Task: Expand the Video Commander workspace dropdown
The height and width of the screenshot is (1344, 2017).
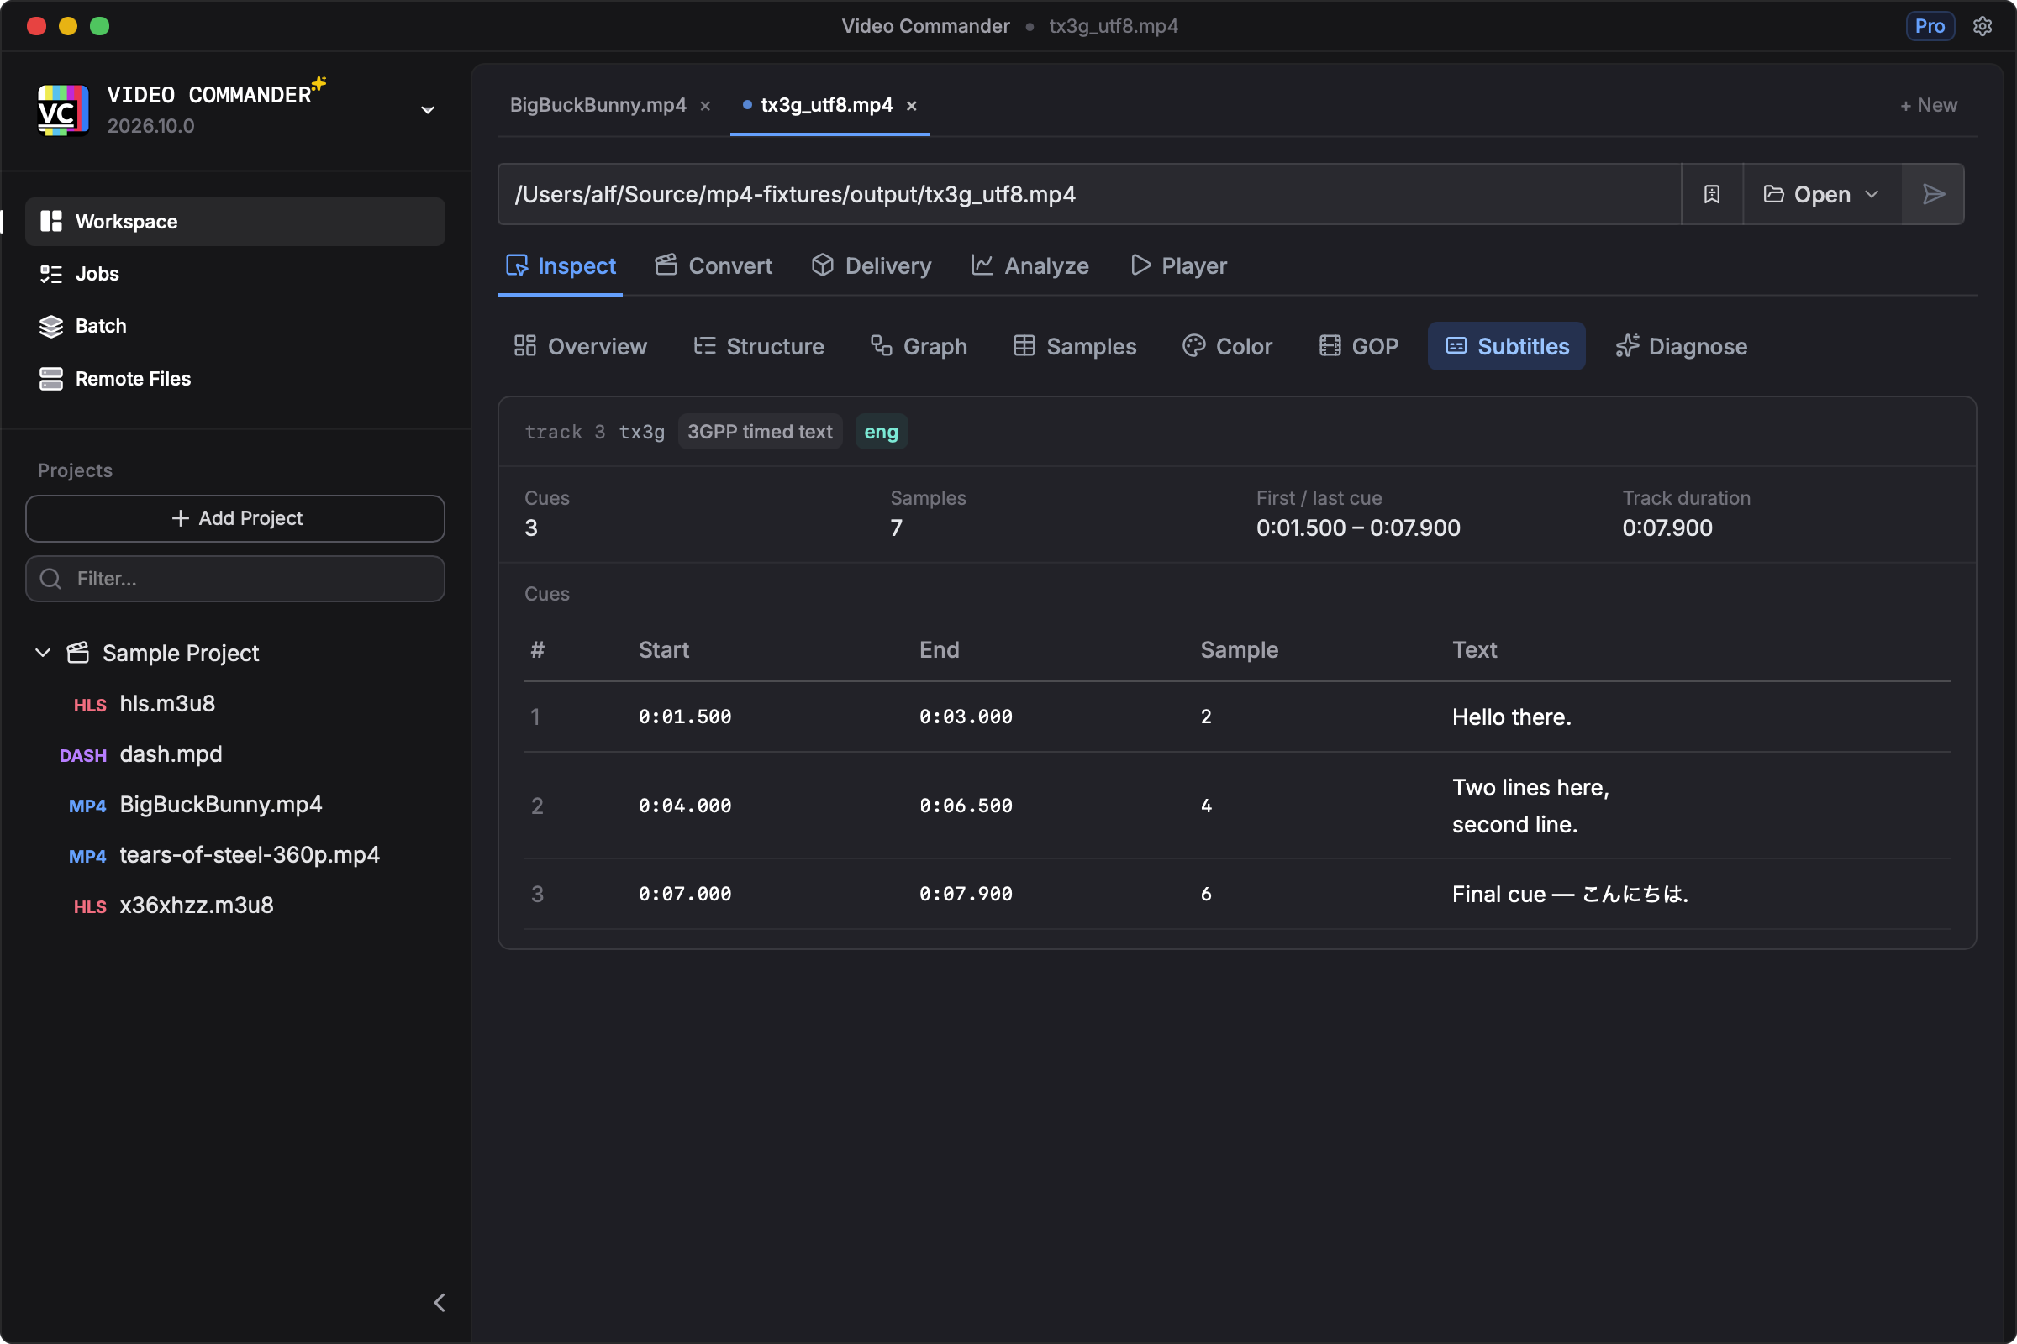Action: click(427, 110)
